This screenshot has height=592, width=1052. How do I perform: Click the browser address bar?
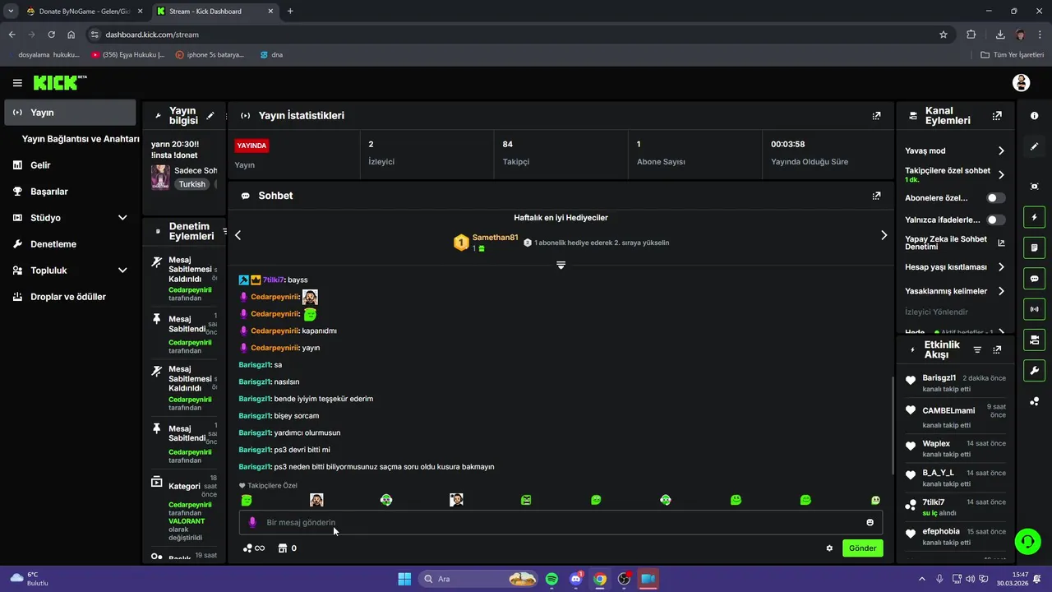pos(518,35)
